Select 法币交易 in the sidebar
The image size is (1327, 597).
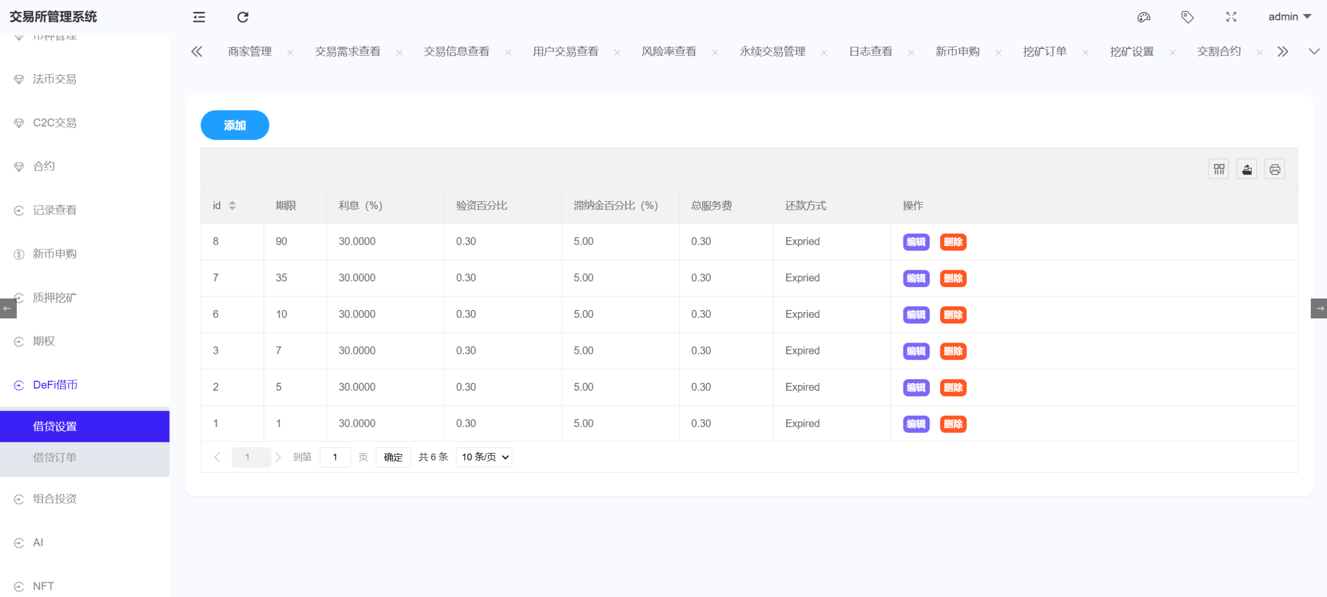tap(55, 79)
